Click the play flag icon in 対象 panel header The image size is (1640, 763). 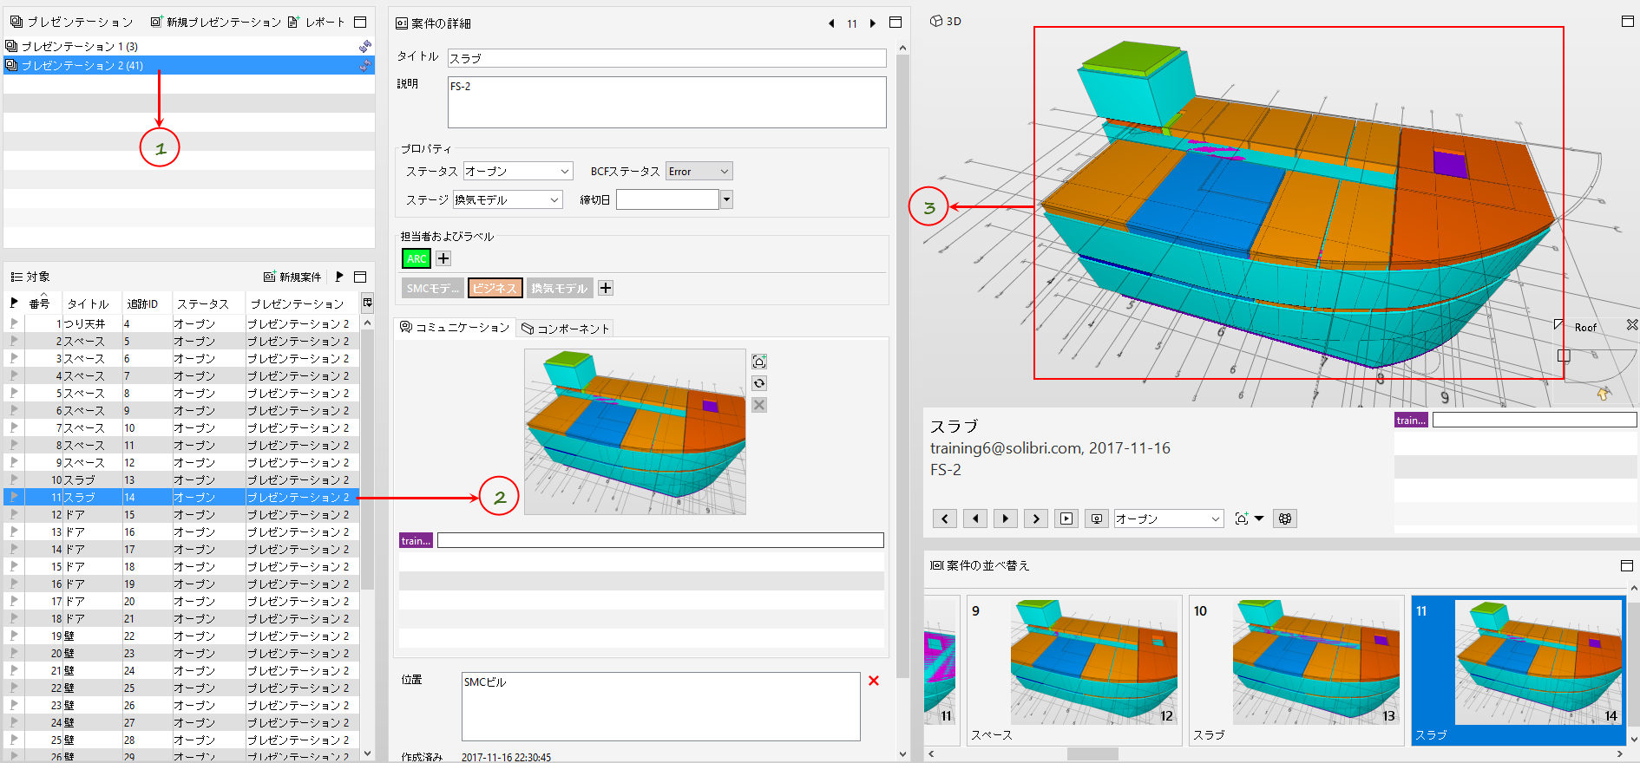[339, 277]
